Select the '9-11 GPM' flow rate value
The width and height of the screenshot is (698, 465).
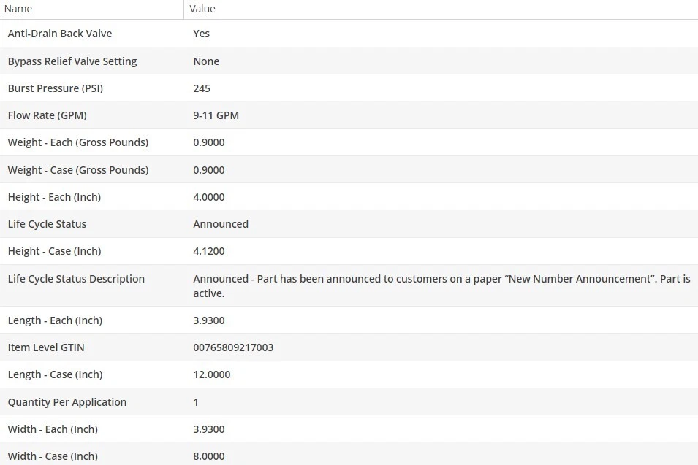click(216, 115)
